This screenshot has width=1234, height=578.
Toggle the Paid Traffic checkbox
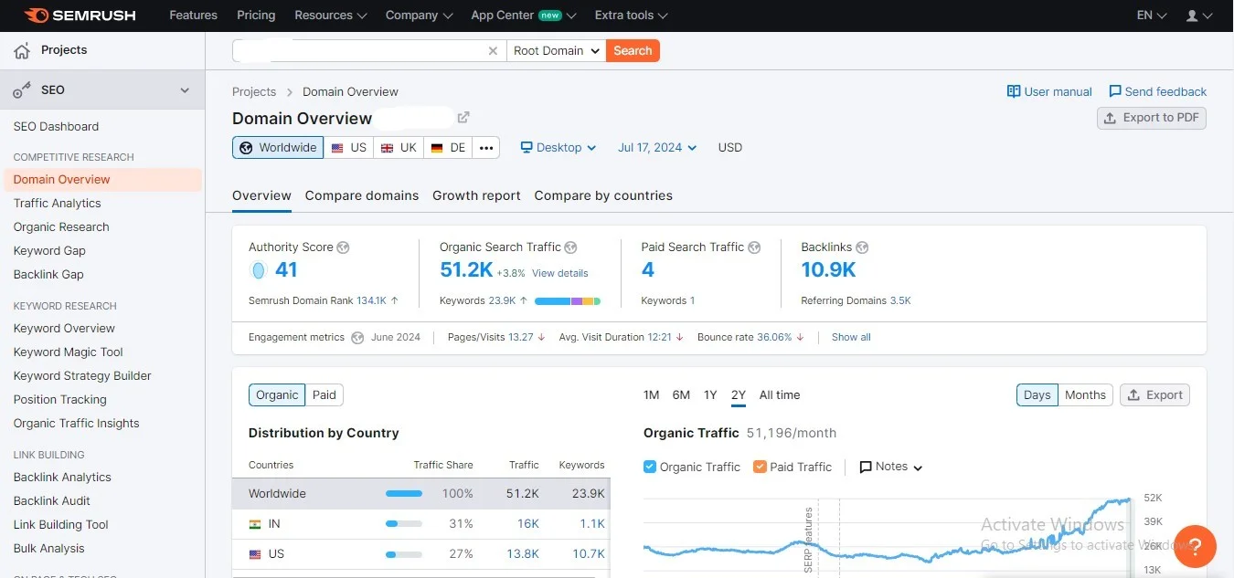[760, 467]
